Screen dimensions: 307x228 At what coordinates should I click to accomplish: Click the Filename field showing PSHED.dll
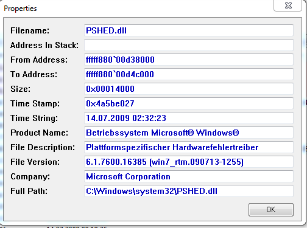click(x=189, y=30)
